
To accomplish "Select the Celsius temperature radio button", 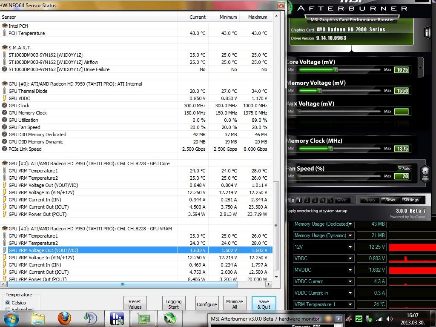I will (x=8, y=303).
